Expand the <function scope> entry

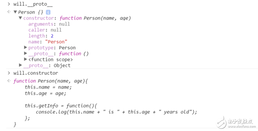(26, 60)
